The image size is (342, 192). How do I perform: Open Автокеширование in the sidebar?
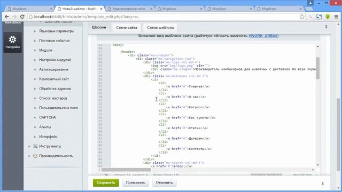click(53, 69)
